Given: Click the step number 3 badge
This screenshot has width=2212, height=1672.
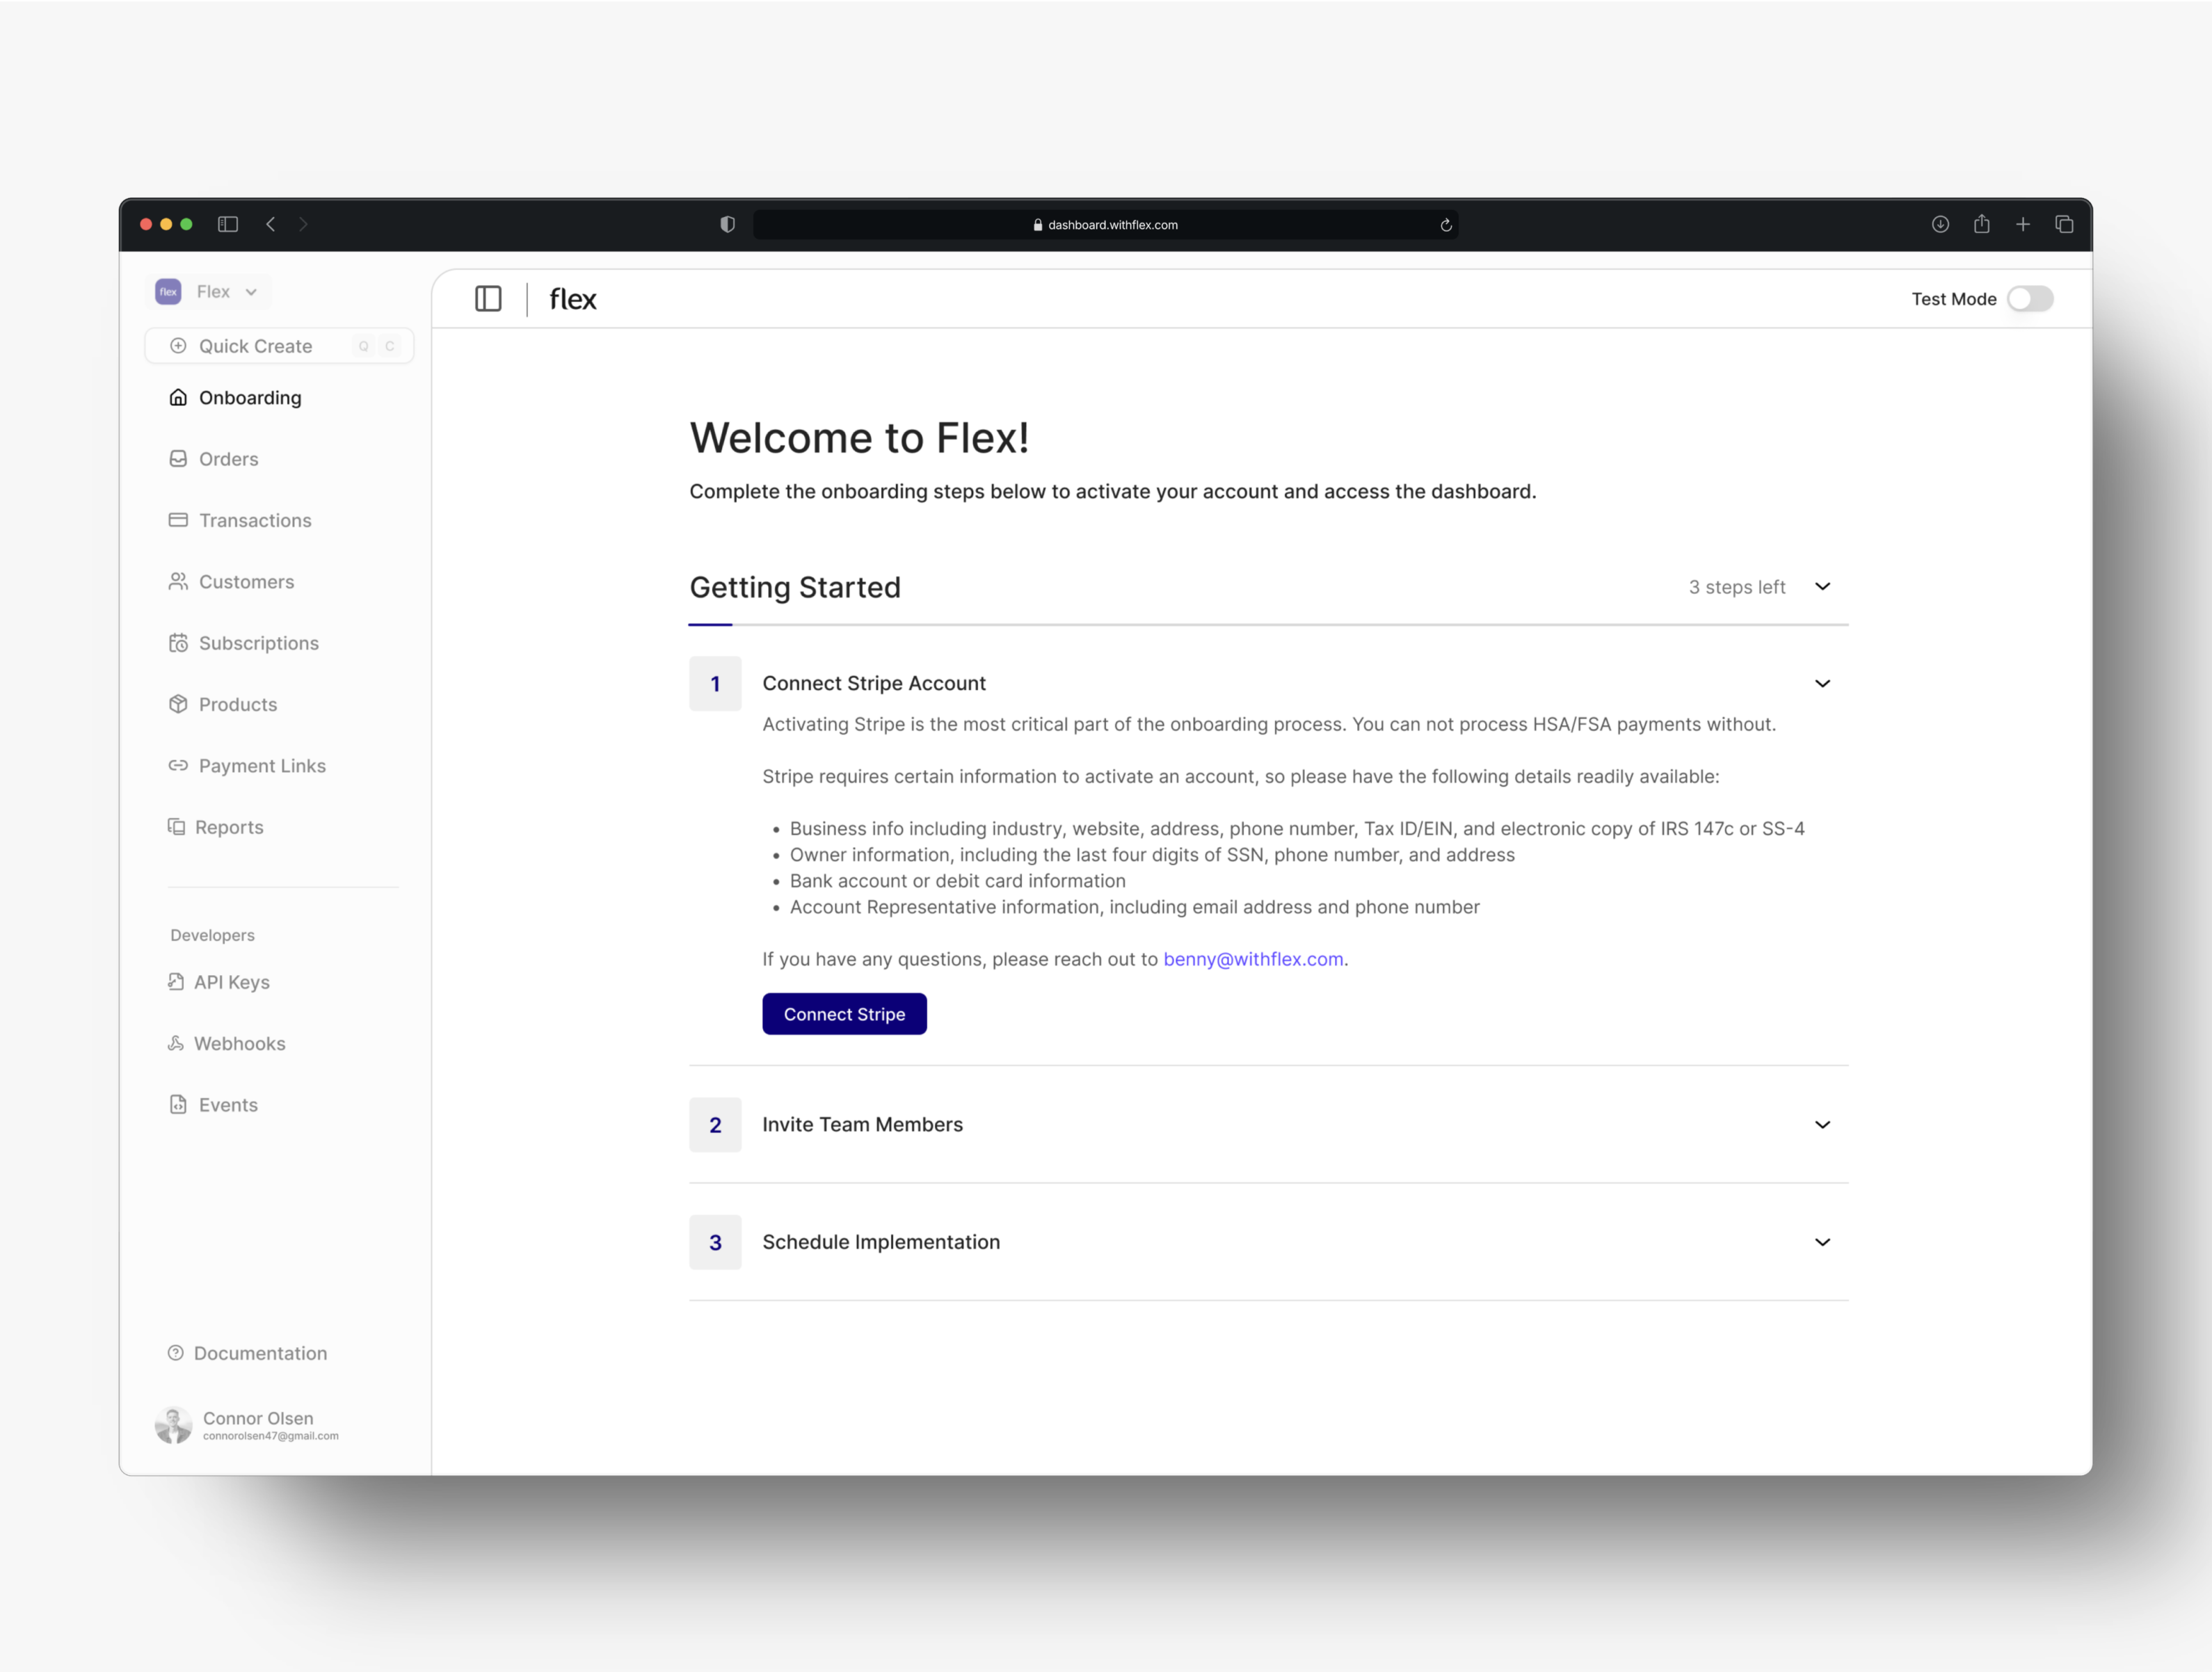Looking at the screenshot, I should pos(715,1242).
